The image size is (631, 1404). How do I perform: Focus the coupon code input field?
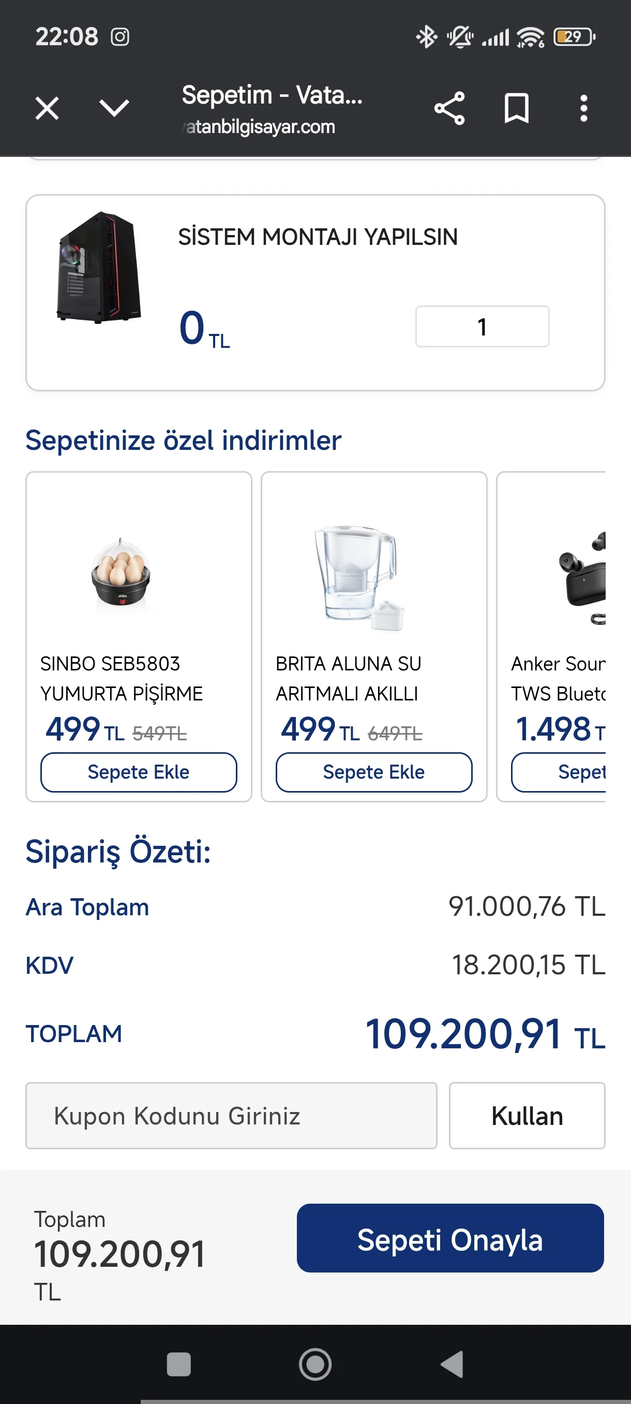[x=231, y=1115]
